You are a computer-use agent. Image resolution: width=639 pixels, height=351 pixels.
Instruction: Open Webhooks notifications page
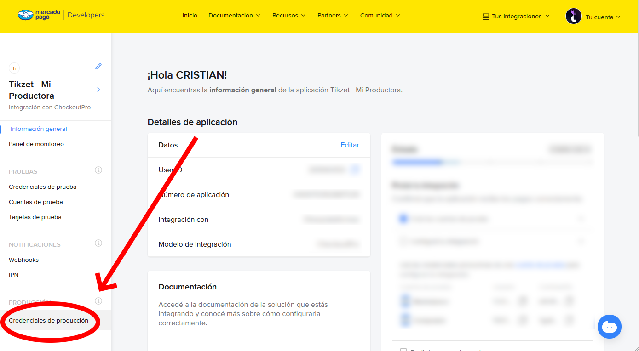[23, 260]
